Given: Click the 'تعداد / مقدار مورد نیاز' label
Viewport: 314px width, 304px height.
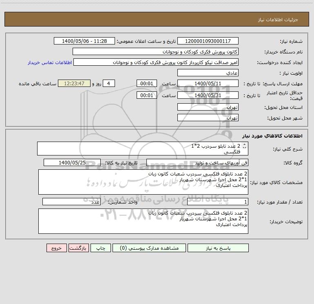Looking at the screenshot, I should (280, 202).
